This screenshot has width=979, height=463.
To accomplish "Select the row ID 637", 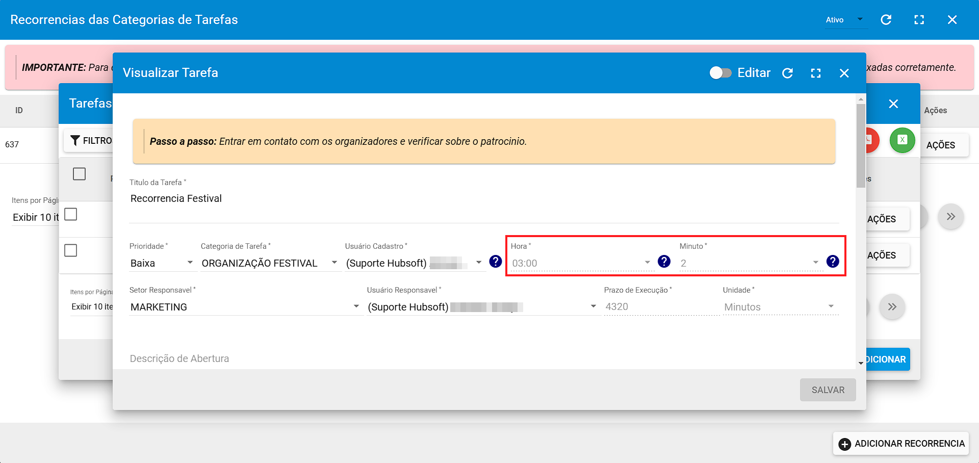I will click(12, 144).
